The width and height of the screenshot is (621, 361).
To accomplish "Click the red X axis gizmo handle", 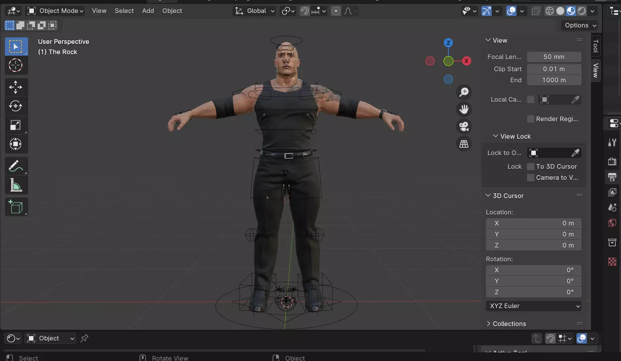I will point(467,61).
